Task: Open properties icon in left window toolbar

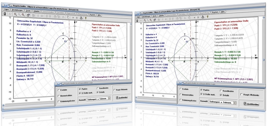Action: [x=28, y=15]
